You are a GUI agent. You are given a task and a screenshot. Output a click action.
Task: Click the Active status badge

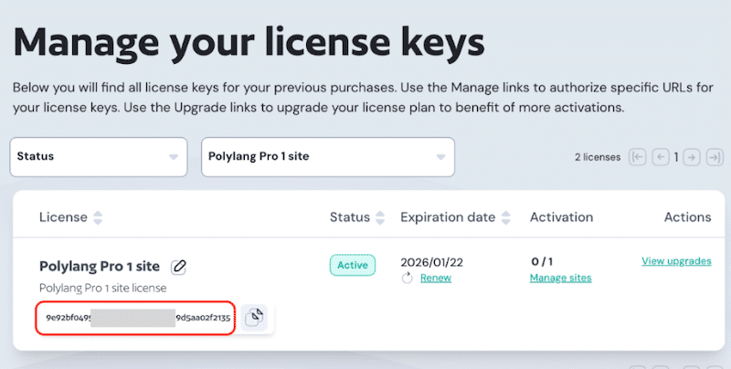coord(353,265)
